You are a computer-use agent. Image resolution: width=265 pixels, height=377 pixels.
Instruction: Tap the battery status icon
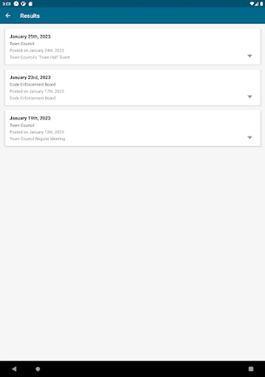tap(261, 4)
